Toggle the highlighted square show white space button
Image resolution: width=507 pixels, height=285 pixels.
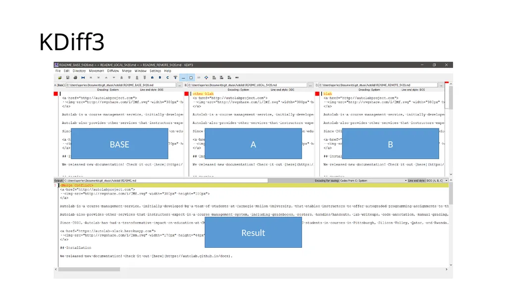tap(191, 78)
